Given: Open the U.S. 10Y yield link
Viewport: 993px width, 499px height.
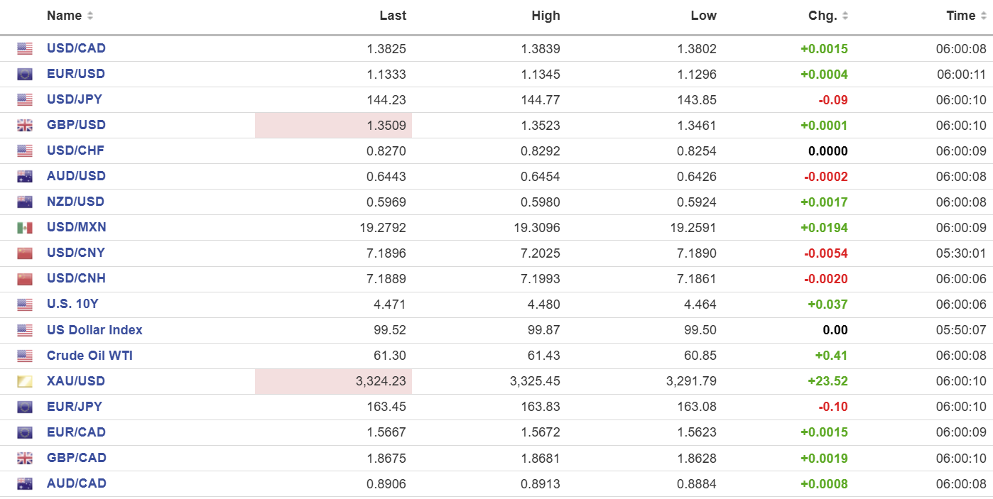Looking at the screenshot, I should coord(72,304).
